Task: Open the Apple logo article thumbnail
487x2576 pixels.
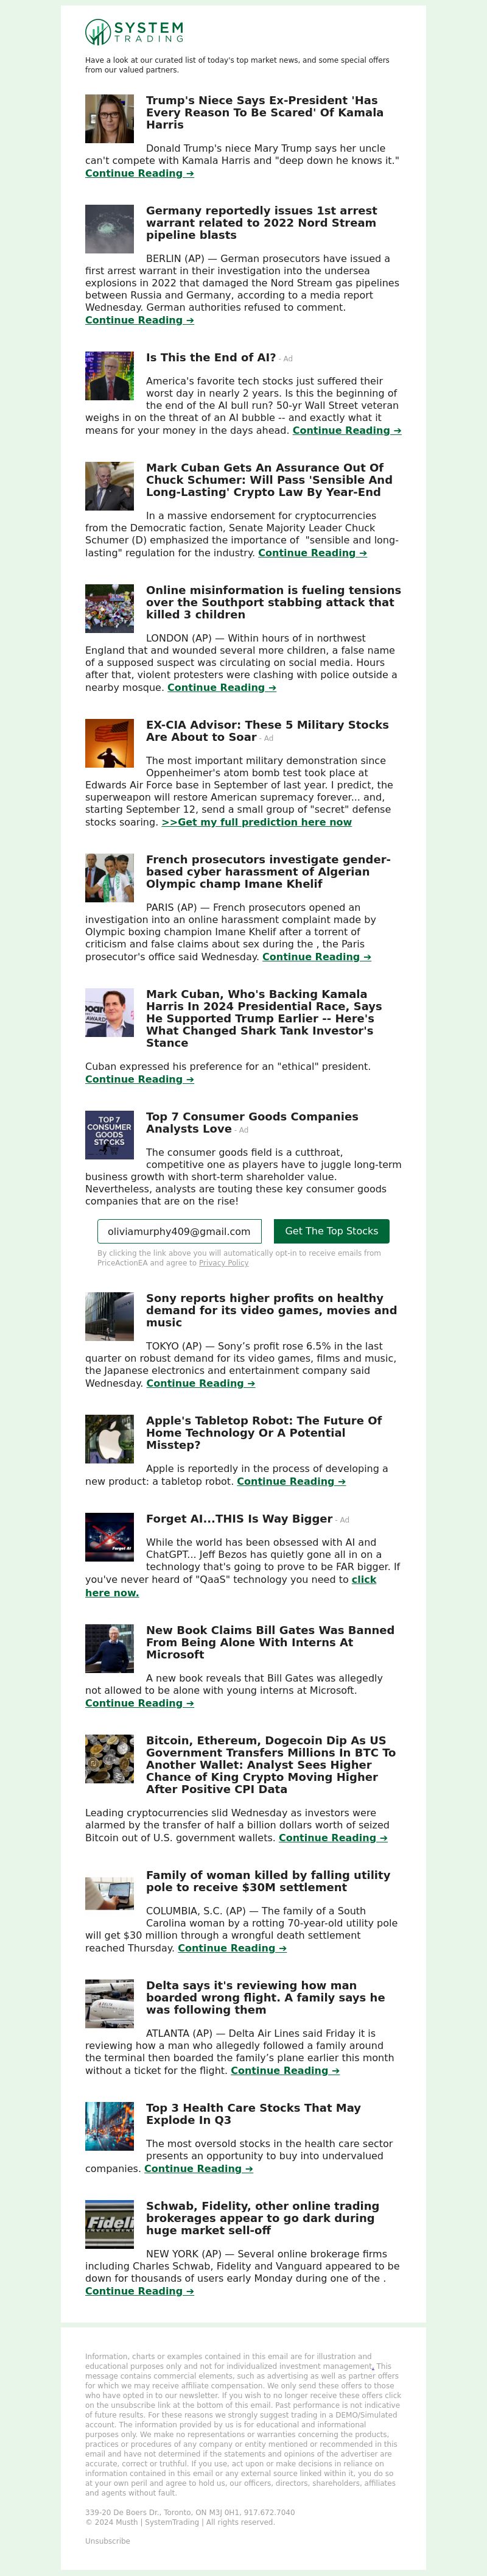Action: point(109,1439)
